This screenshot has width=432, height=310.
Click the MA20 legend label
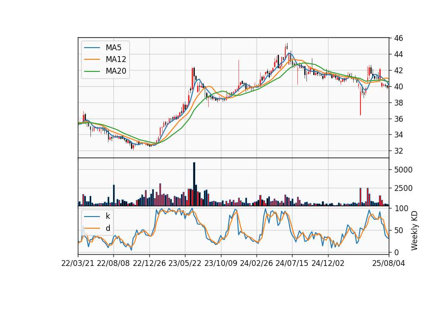coord(116,71)
